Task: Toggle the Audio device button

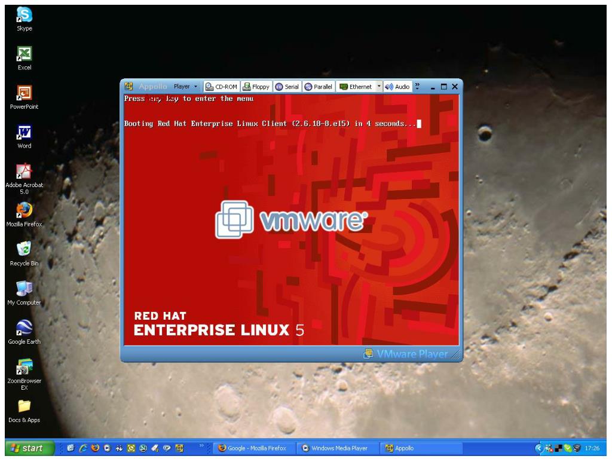Action: pos(397,87)
